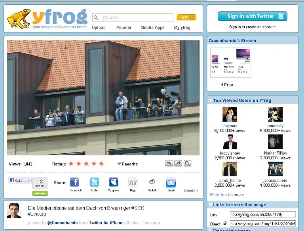
Task: Click the jonasbrothers username link
Action: (x=275, y=181)
